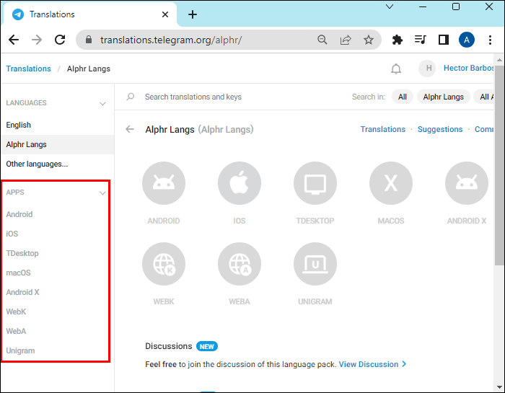Reload the page with the refresh icon
The image size is (505, 393).
click(60, 40)
